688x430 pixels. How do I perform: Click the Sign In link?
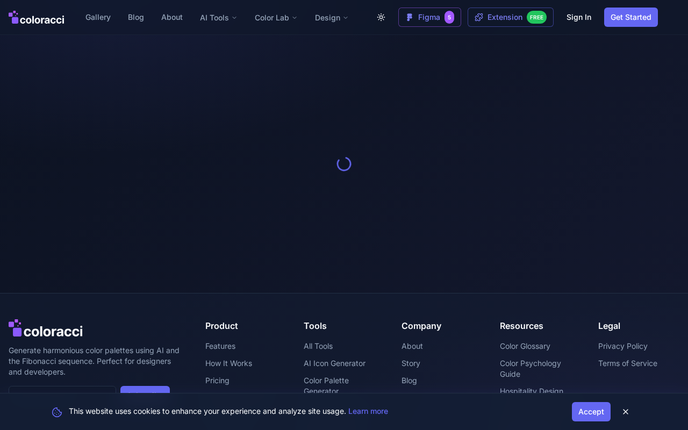579,17
